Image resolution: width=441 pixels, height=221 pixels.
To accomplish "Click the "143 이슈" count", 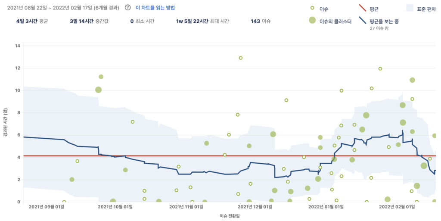I will pyautogui.click(x=260, y=21).
